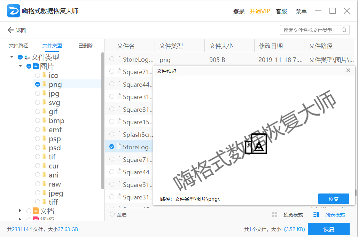The height and width of the screenshot is (237, 358).
Task: Expand the 文档 tree node
Action: (20, 211)
